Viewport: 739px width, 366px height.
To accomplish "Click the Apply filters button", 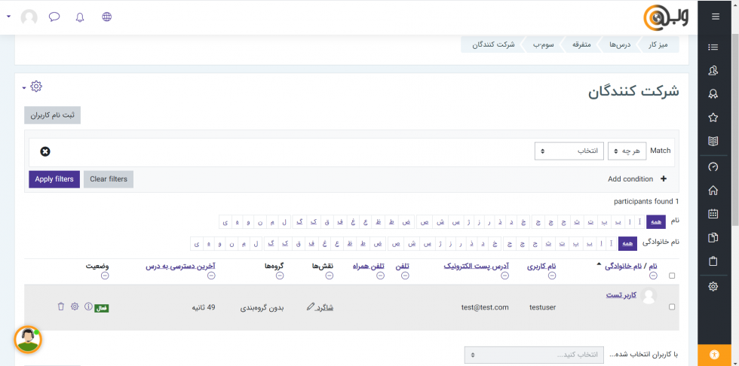I will (x=54, y=179).
